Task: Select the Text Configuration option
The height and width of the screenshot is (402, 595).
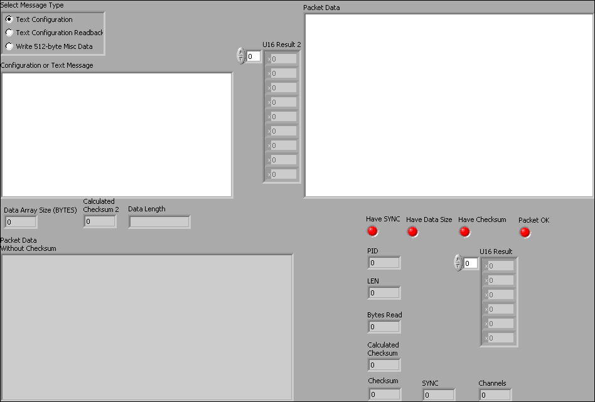Action: pos(8,19)
